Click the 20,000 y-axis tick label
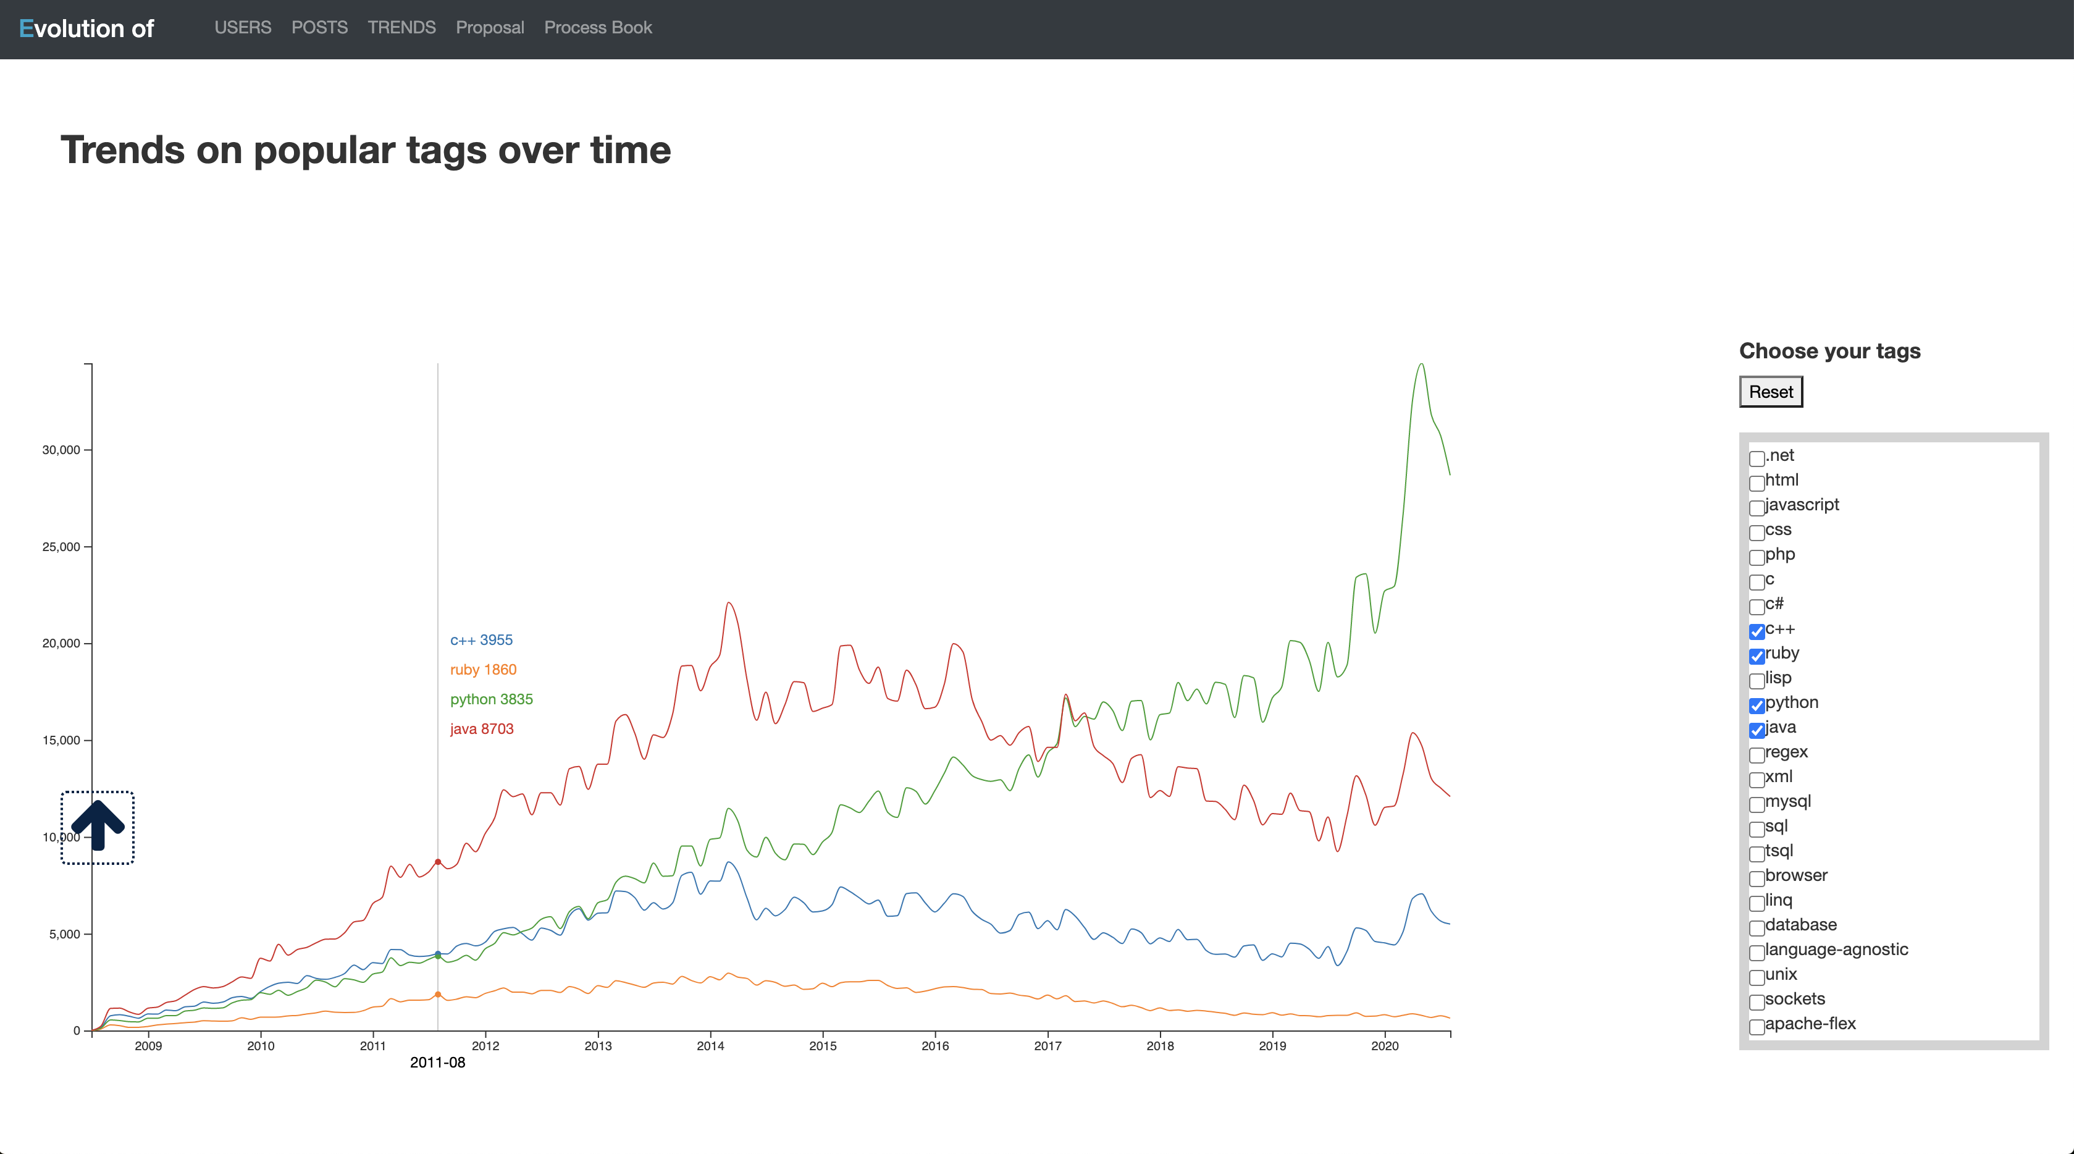This screenshot has height=1154, width=2074. coord(61,644)
